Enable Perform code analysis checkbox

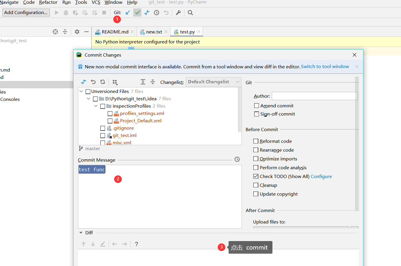[256, 167]
